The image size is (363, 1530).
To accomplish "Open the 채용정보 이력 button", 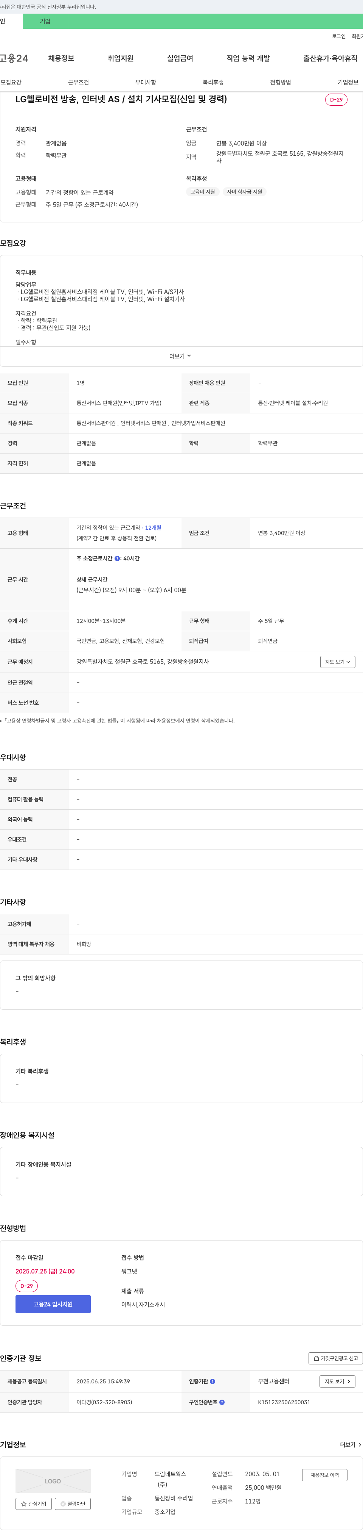I will pos(324,1475).
